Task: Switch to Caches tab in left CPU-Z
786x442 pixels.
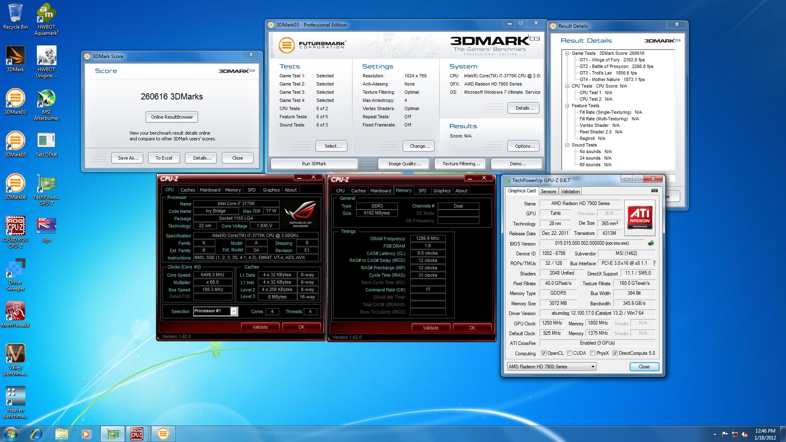Action: pyautogui.click(x=187, y=190)
